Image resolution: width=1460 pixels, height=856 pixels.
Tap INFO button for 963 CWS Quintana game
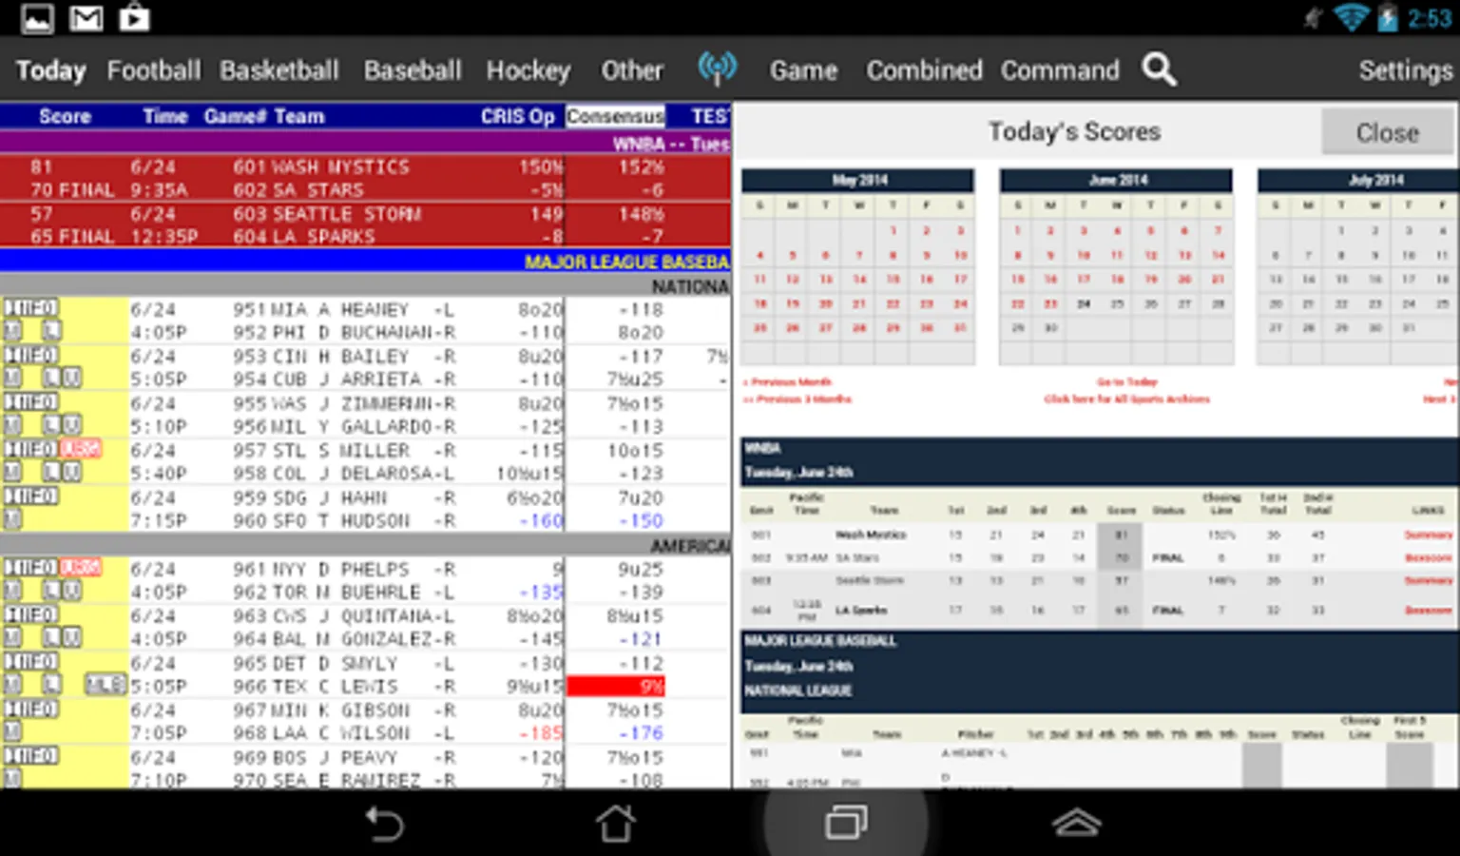(31, 614)
